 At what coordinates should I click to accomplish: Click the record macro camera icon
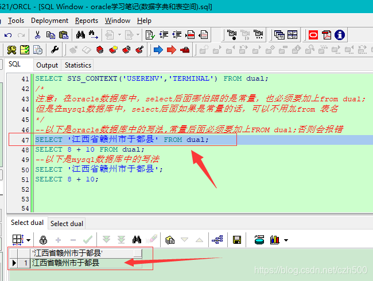232,35
